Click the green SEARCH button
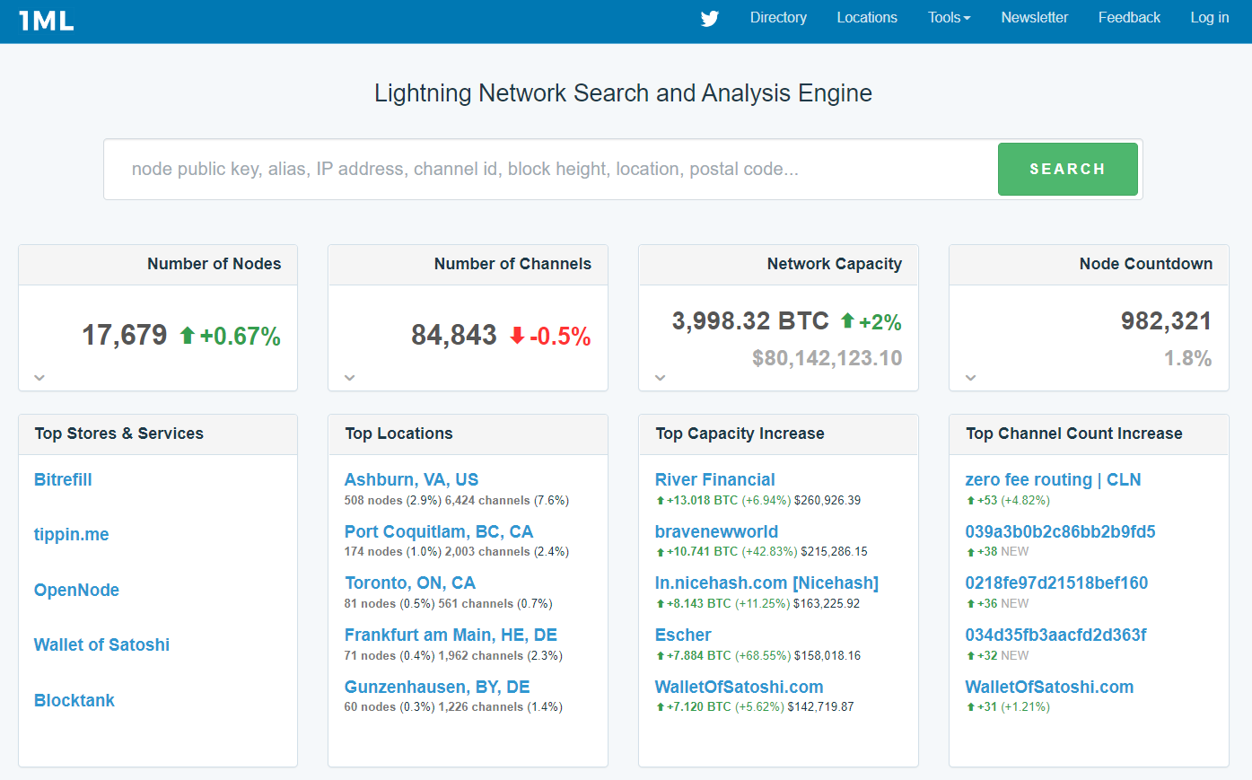The height and width of the screenshot is (780, 1252). click(1068, 169)
